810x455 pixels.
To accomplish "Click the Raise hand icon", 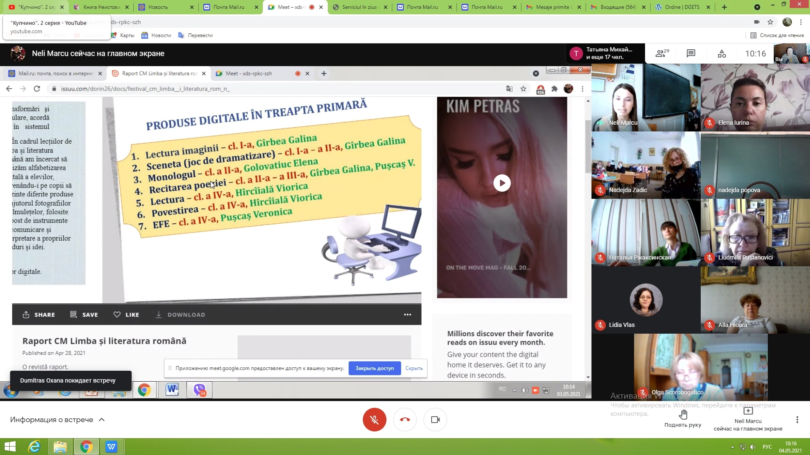I will coord(683,415).
